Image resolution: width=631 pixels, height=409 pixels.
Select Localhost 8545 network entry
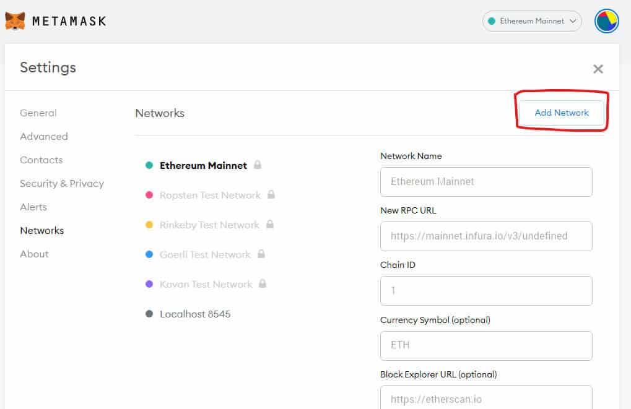pyautogui.click(x=195, y=314)
